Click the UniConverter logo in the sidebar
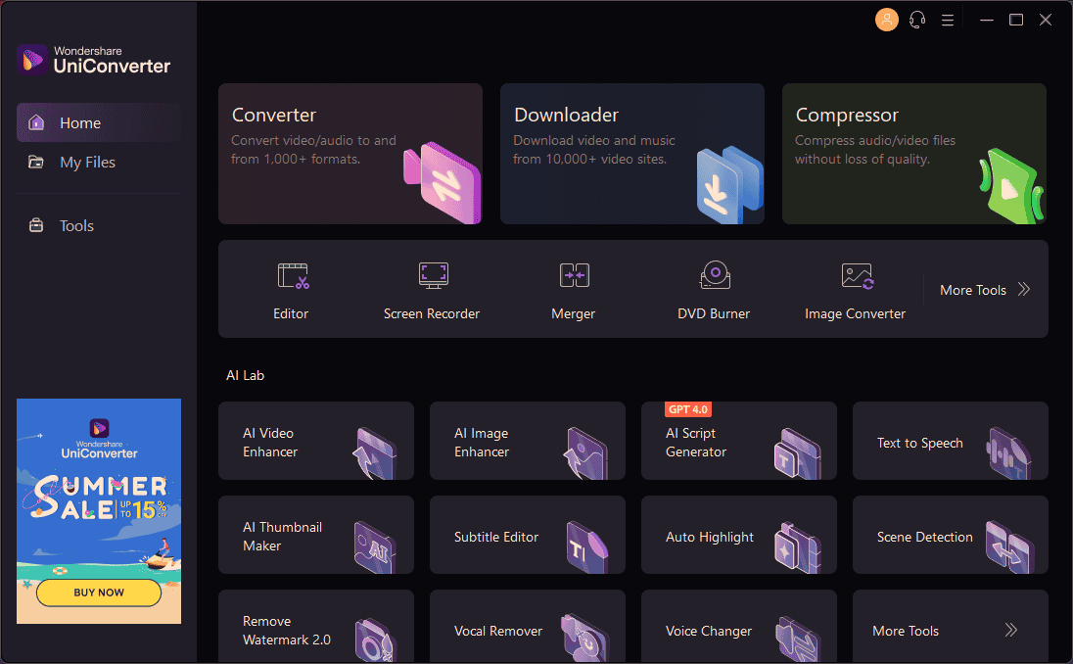Image resolution: width=1073 pixels, height=664 pixels. 94,60
